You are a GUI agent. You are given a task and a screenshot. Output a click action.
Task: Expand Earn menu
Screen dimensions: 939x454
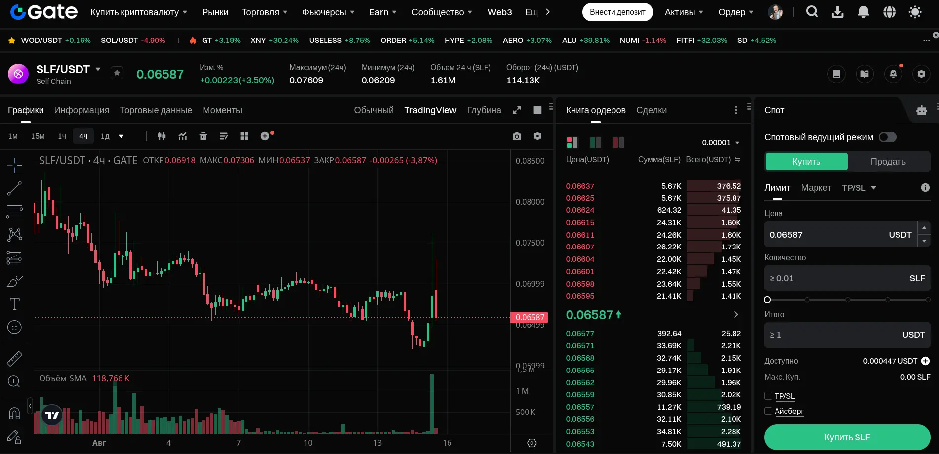click(x=383, y=12)
